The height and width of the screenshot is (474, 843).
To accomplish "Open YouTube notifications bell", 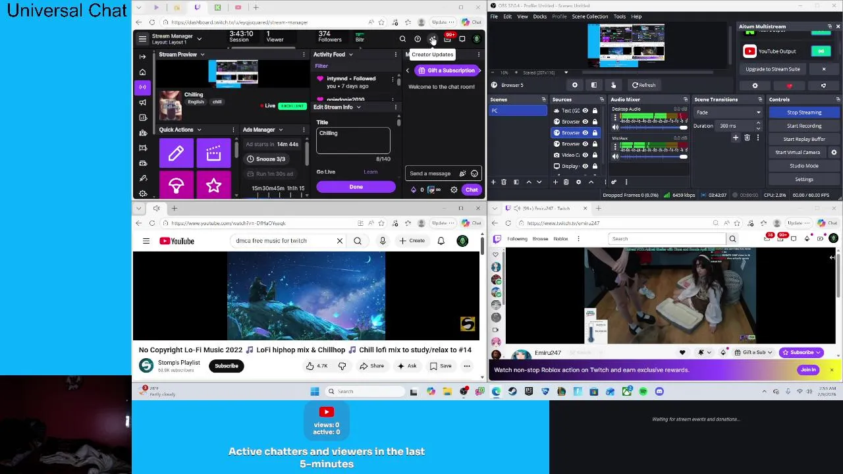I will click(441, 241).
